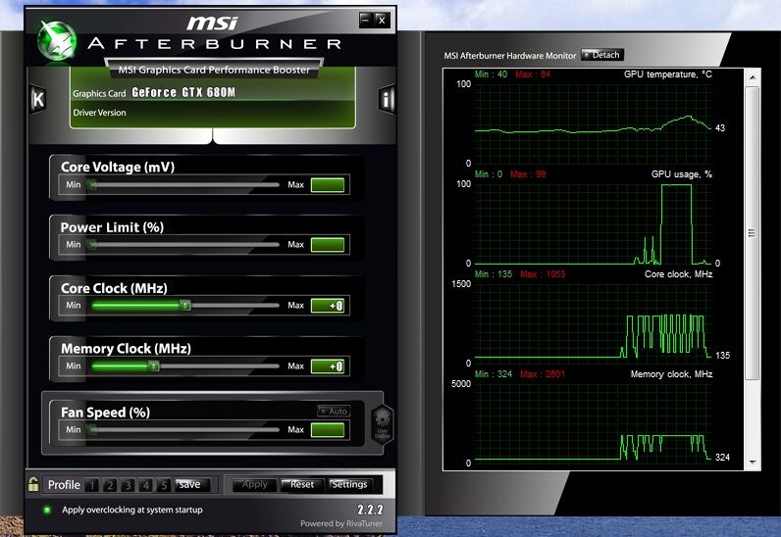The width and height of the screenshot is (781, 537).
Task: Click the Memory Clock slider handle
Action: point(154,366)
